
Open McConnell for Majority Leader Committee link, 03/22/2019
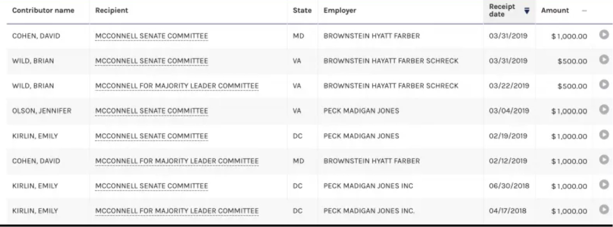pyautogui.click(x=177, y=86)
